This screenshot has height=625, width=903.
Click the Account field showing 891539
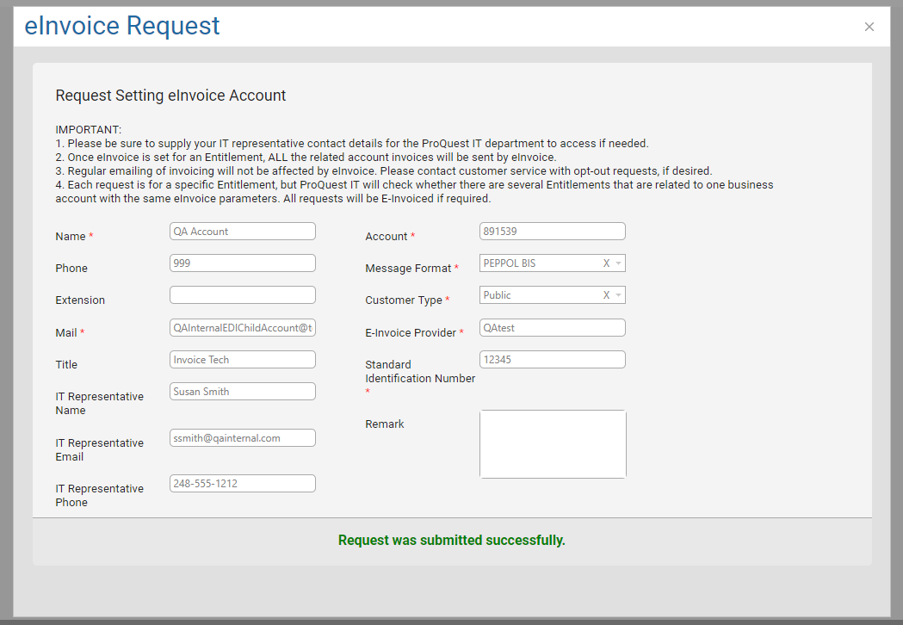(x=552, y=231)
